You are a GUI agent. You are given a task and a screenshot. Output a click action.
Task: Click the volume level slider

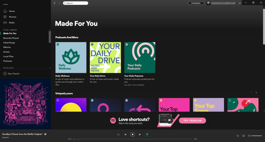click(256, 136)
